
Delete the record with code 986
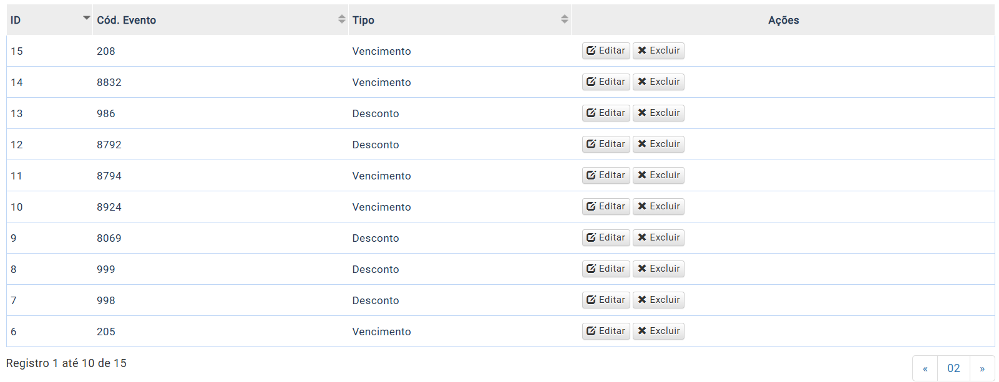coord(658,113)
